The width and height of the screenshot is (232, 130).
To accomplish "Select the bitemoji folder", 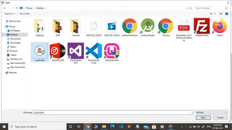I will (40, 28).
